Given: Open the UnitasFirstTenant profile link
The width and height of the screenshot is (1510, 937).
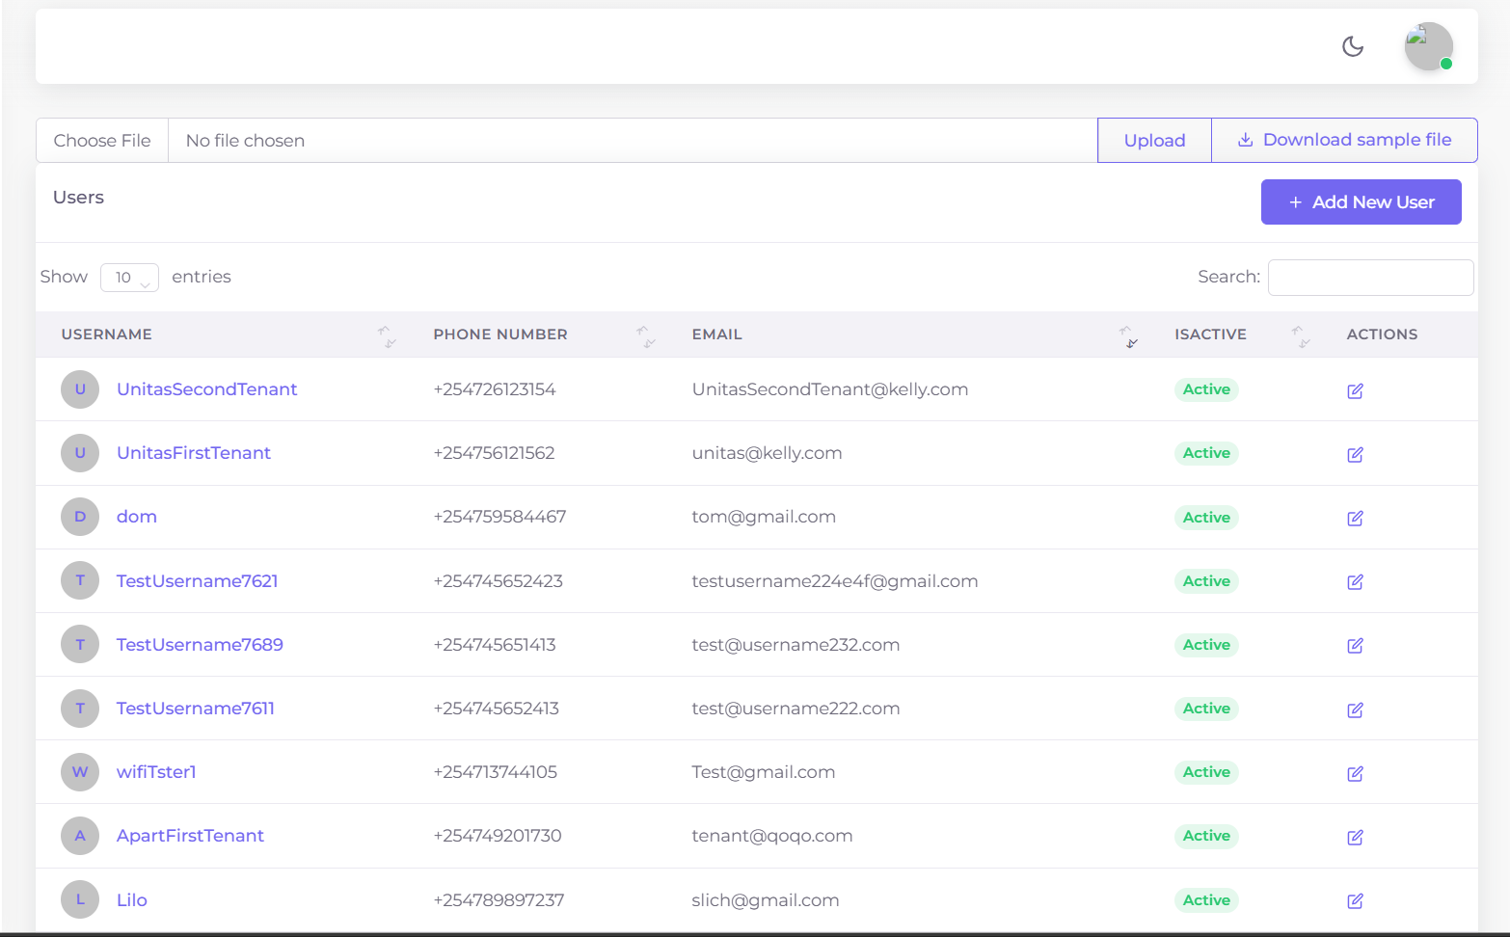Looking at the screenshot, I should 193,452.
